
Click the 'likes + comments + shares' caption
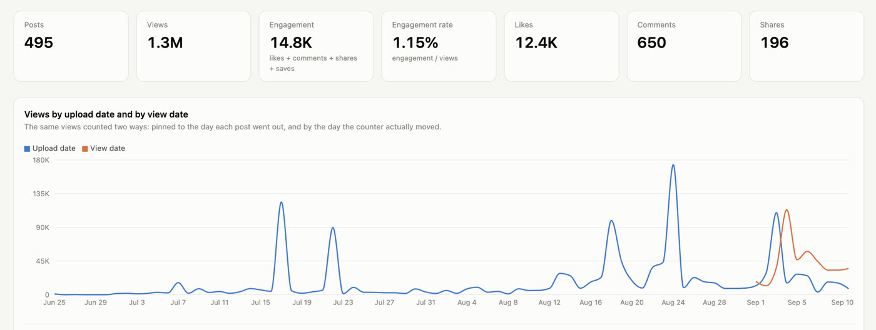click(313, 58)
